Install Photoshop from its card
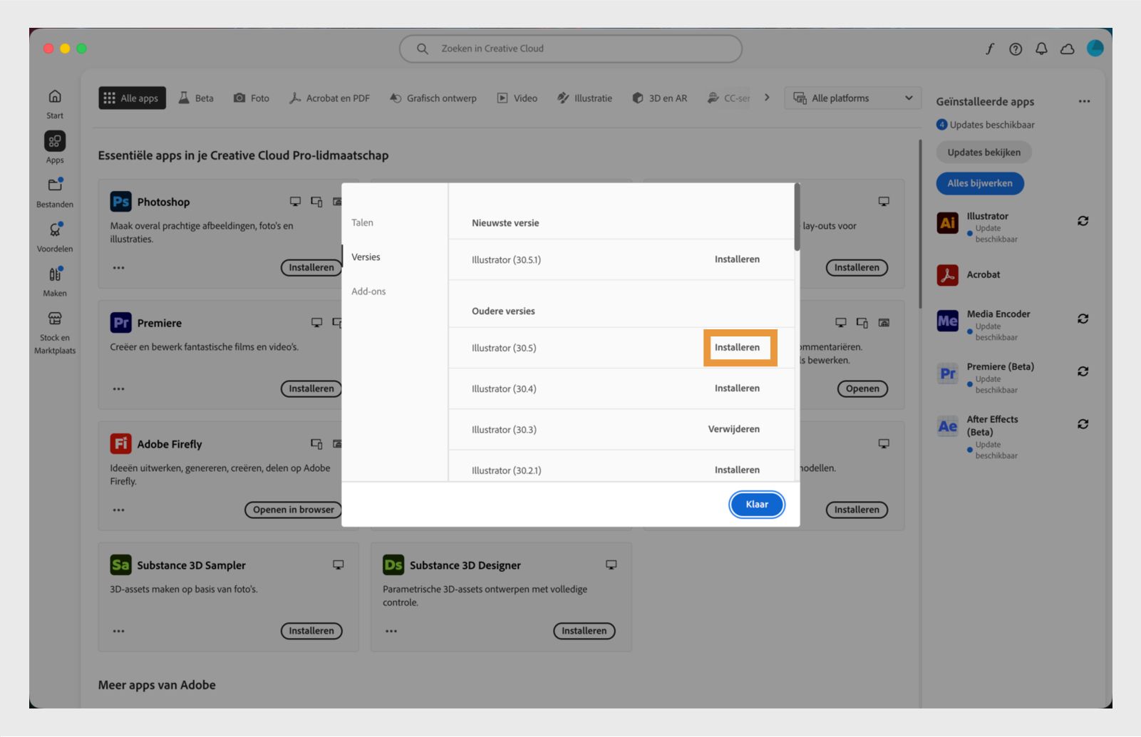 point(311,268)
